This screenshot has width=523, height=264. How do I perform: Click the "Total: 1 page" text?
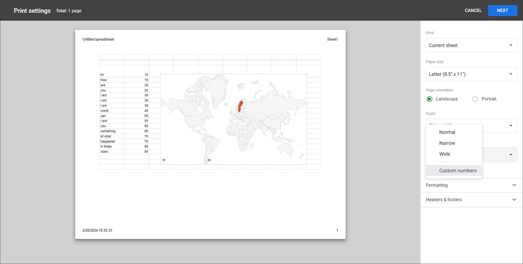(x=69, y=11)
